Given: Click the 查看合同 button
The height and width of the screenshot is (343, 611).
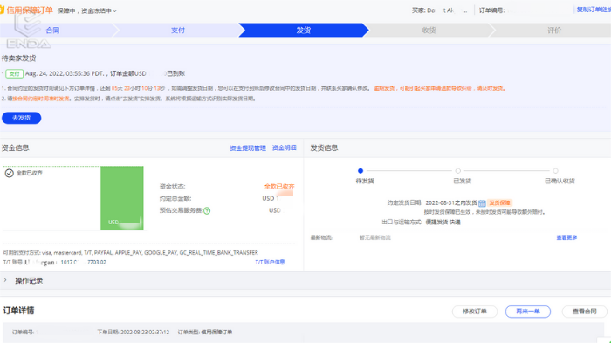Looking at the screenshot, I should [585, 312].
